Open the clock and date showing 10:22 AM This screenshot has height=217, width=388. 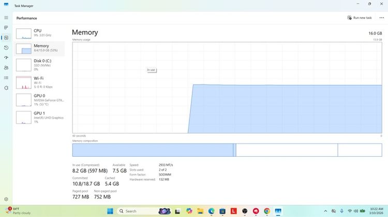tap(377, 211)
